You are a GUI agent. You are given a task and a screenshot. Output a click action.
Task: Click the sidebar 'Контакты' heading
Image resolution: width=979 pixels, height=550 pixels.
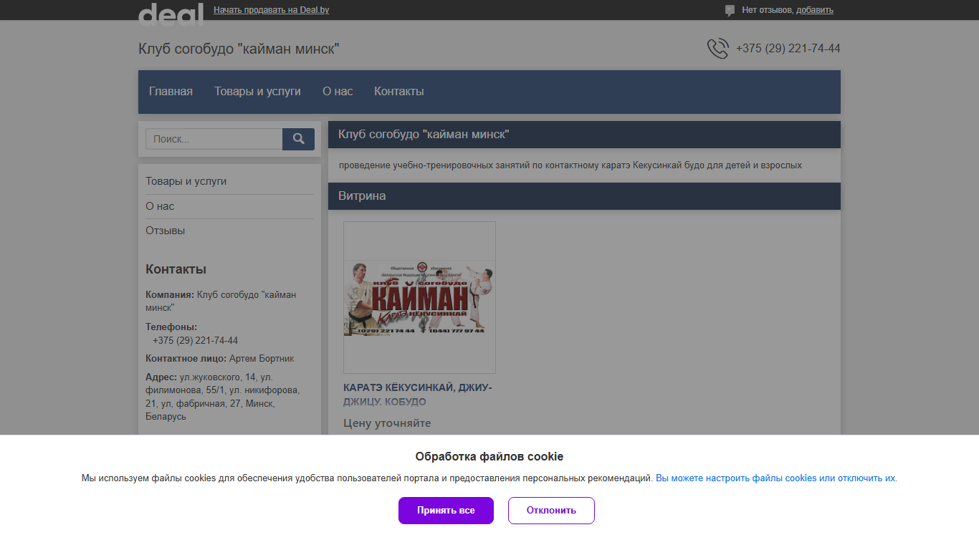176,269
